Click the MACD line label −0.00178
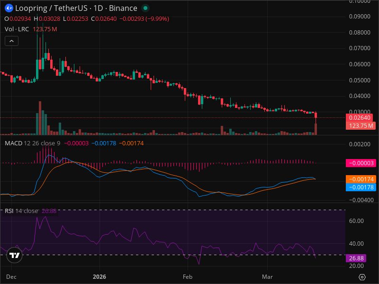Screen dimensions: 379x284 point(361,187)
